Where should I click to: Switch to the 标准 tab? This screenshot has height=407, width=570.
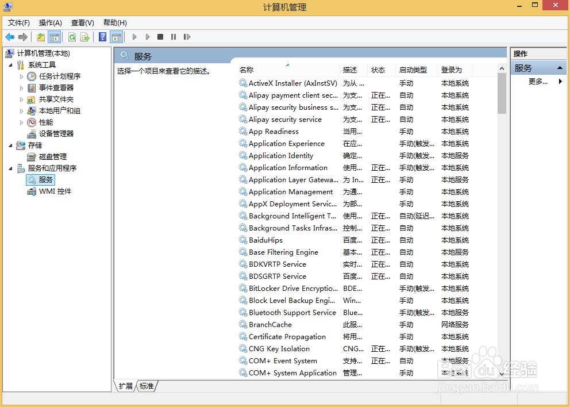tap(147, 386)
